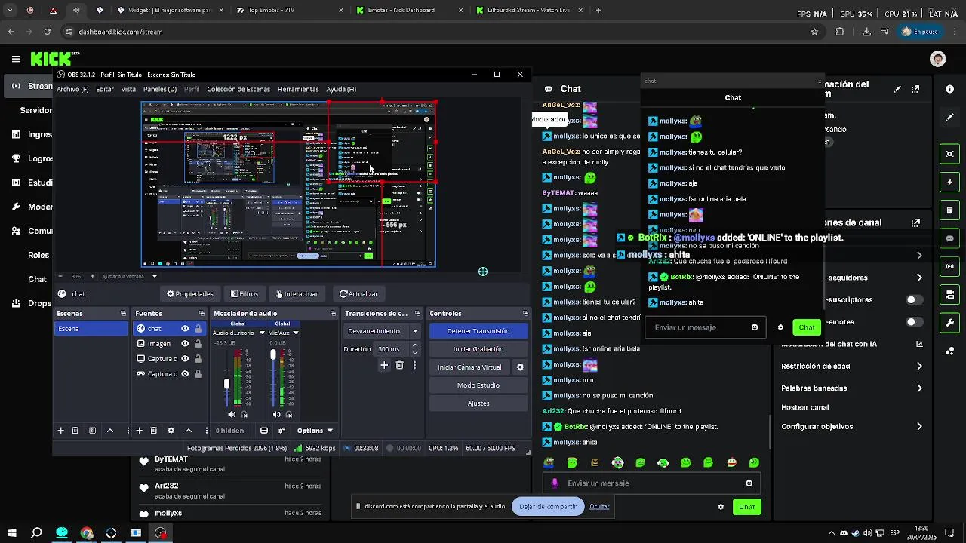Click the info icon in Kick right rail
The height and width of the screenshot is (543, 966).
click(949, 89)
